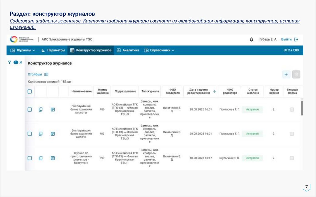Click АИС Электронные журналы ТЭС title
Viewport: 316px width, 197px height.
(67, 39)
